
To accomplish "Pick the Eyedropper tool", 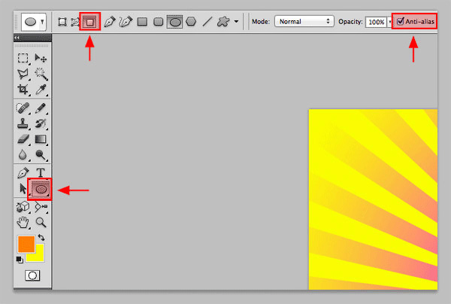I will pos(41,90).
